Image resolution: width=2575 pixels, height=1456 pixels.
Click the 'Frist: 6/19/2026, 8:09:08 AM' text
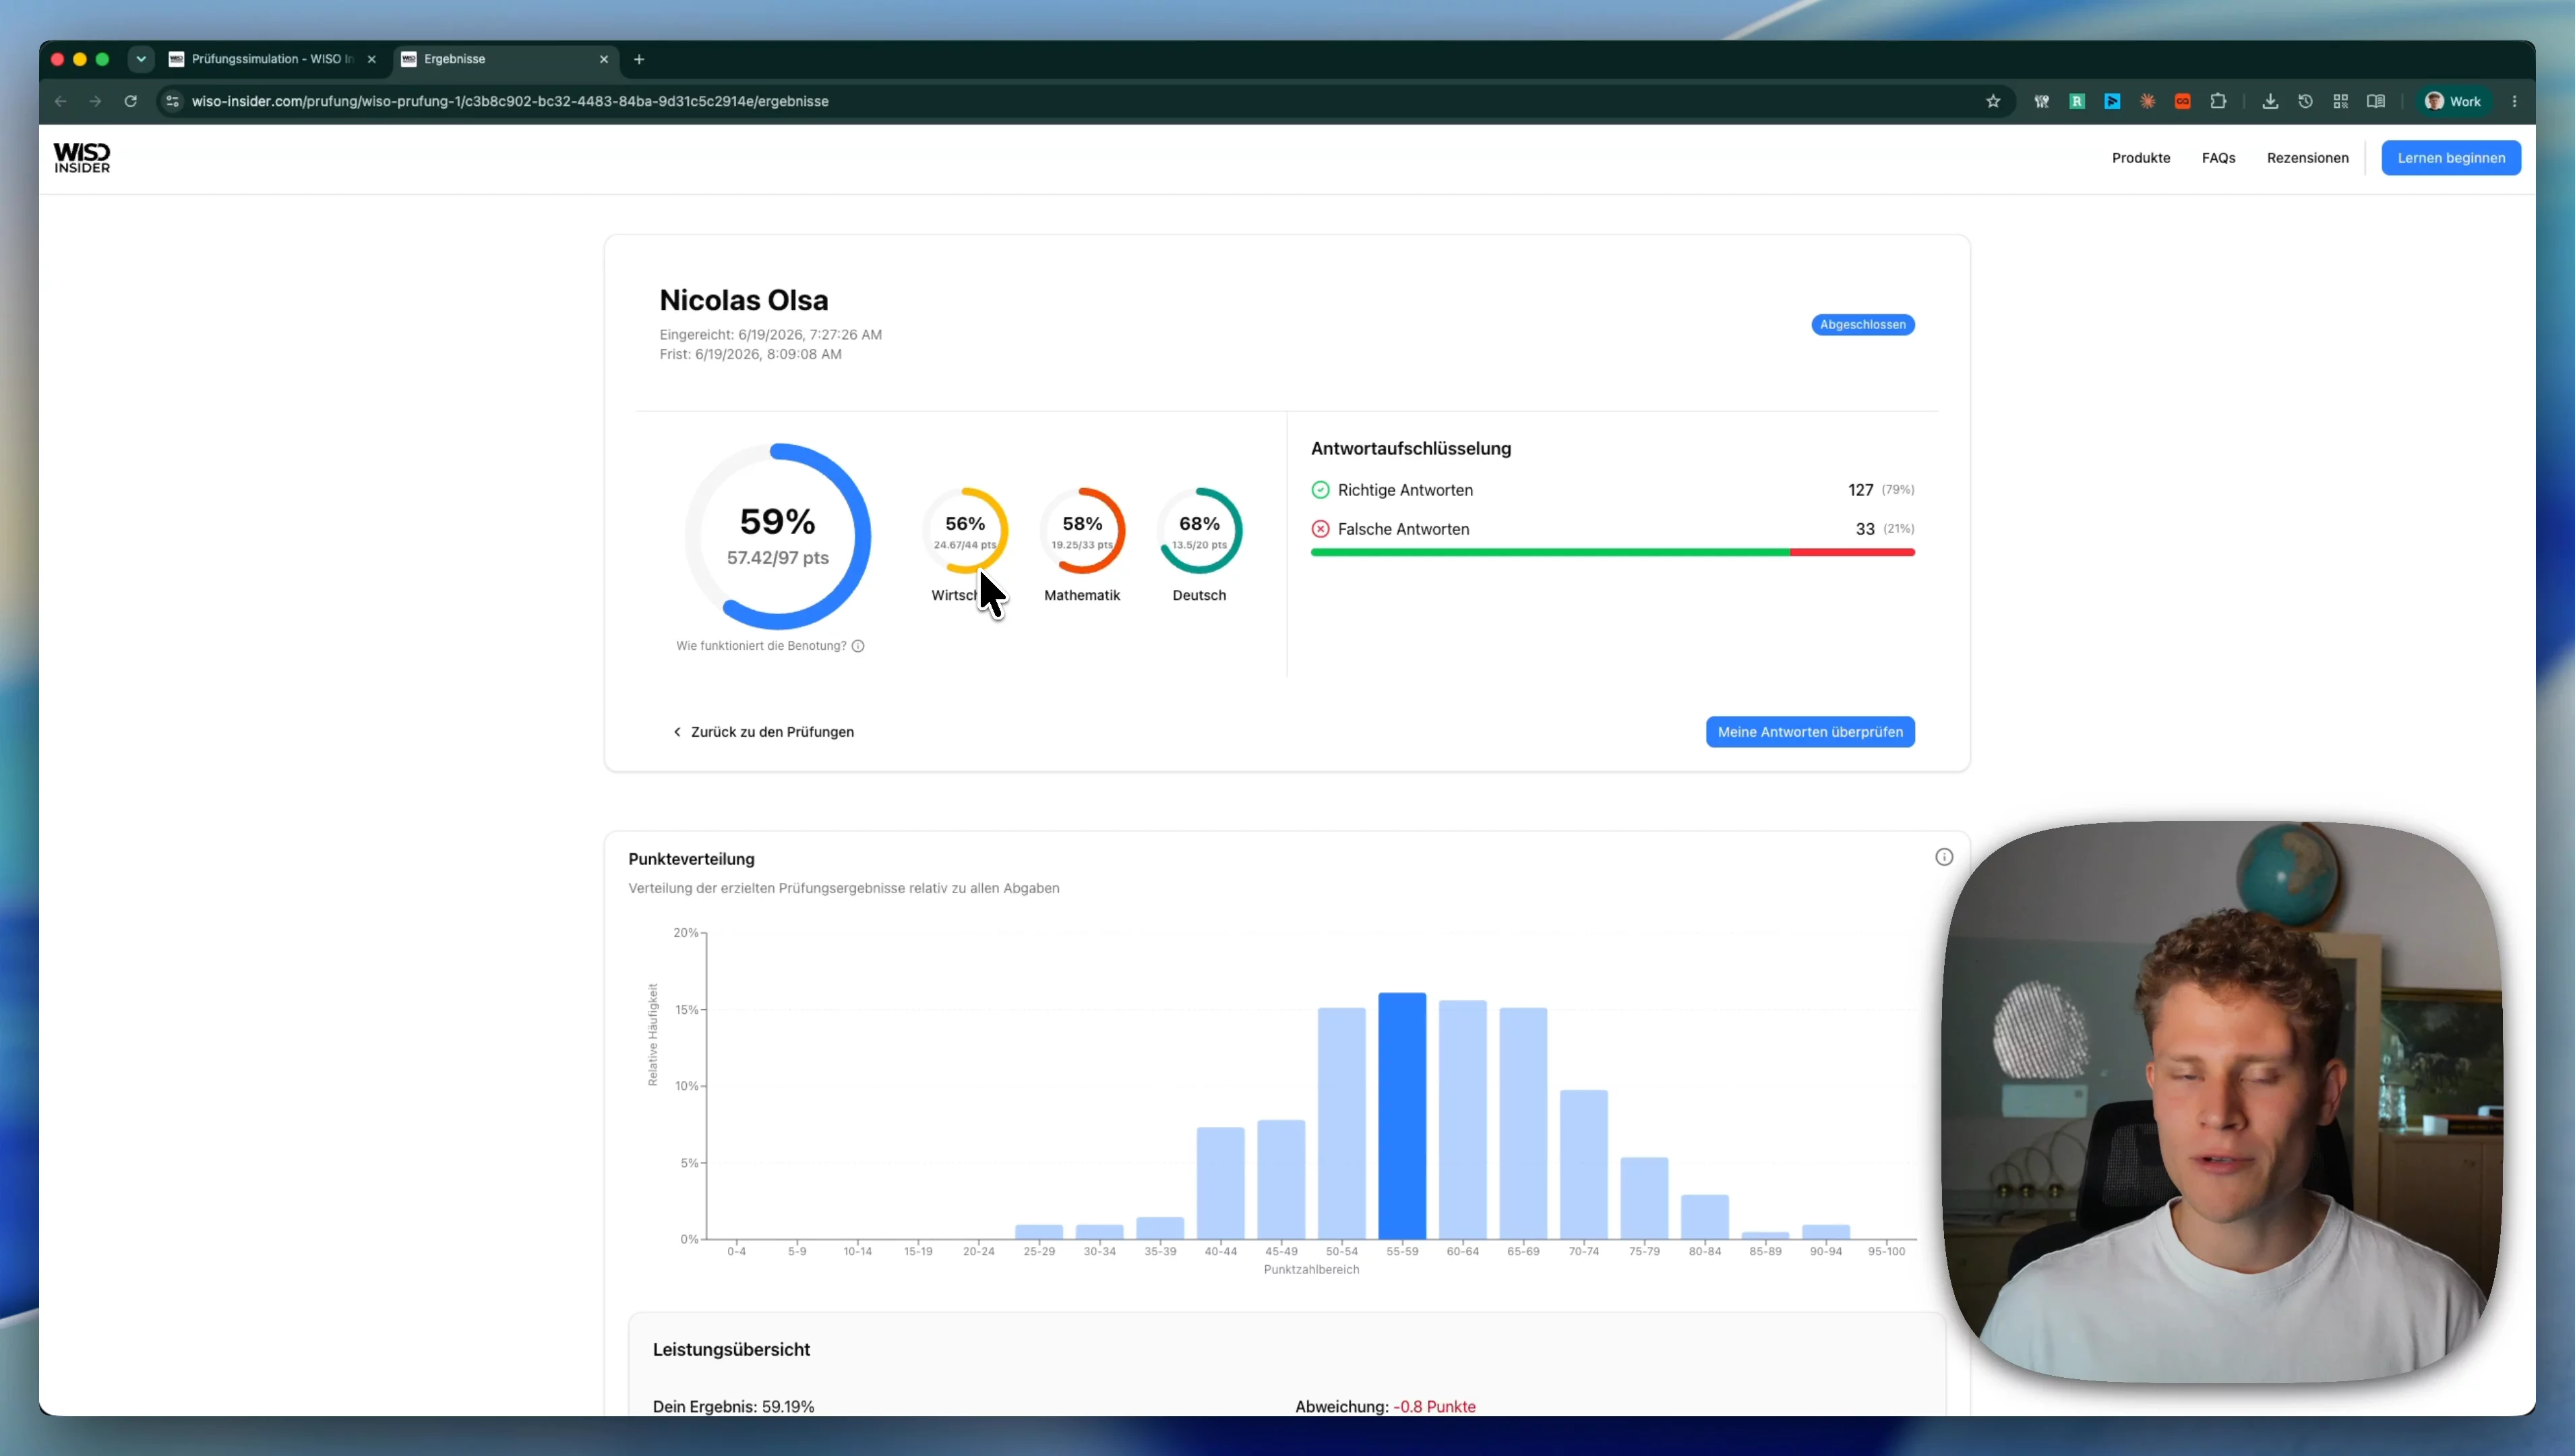[x=750, y=354]
